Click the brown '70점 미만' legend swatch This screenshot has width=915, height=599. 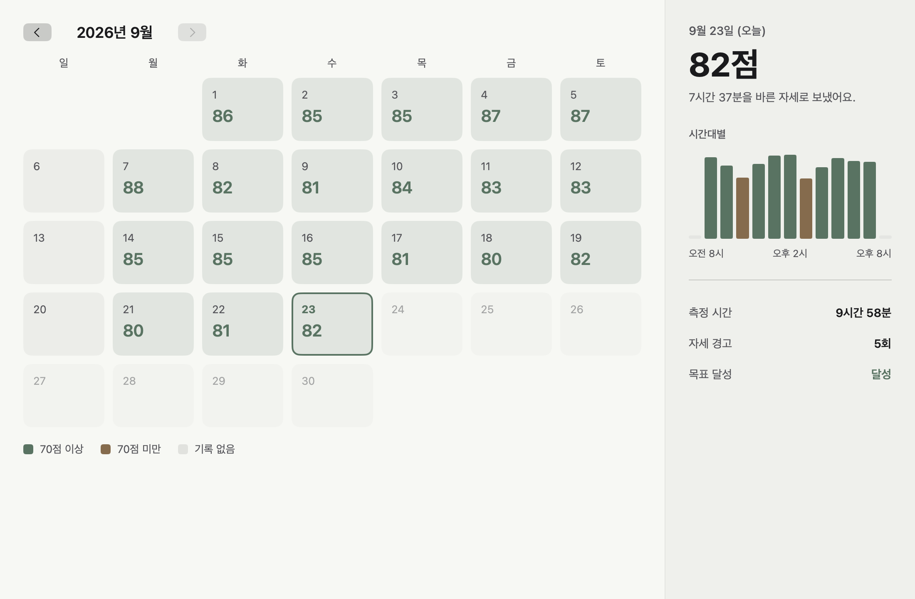106,449
